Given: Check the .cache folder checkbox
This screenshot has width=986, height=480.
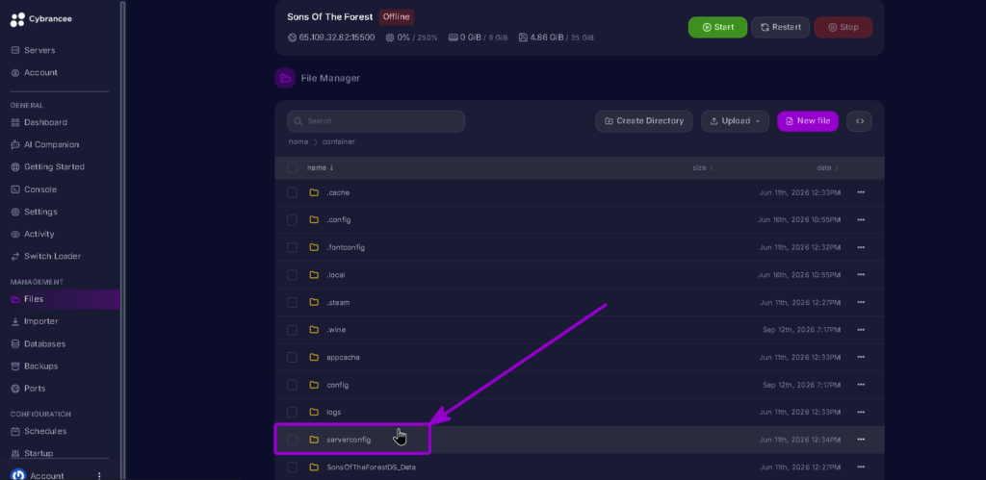Looking at the screenshot, I should pos(293,193).
